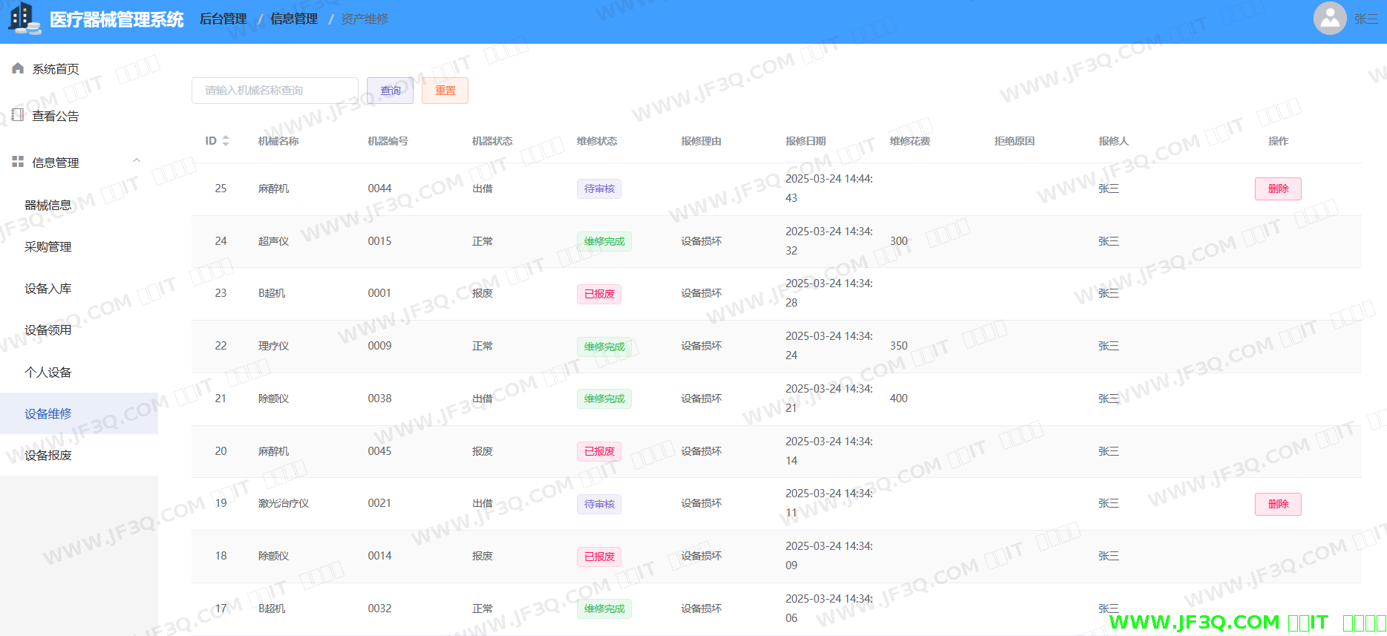Click the home icon beside 系统首页
The height and width of the screenshot is (636, 1387).
[18, 68]
